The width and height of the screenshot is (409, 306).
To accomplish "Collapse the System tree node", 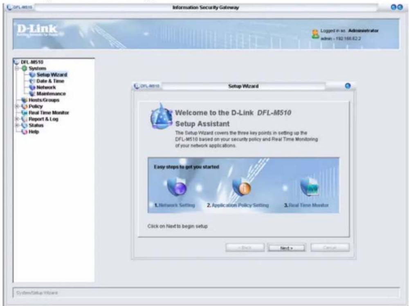I will [17, 68].
